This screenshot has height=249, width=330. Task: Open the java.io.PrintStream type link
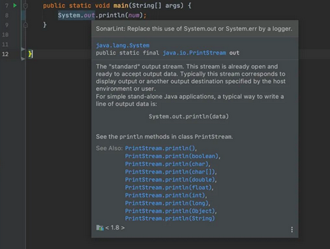pyautogui.click(x=194, y=53)
